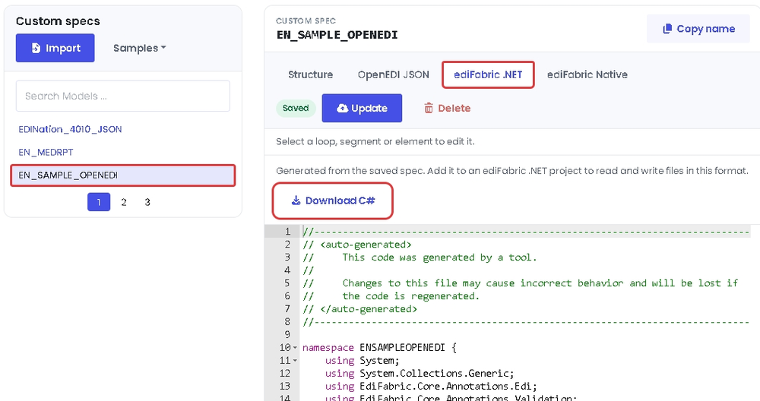This screenshot has height=401, width=760.
Task: Select EDINation_4010_JSON spec
Action: 70,129
